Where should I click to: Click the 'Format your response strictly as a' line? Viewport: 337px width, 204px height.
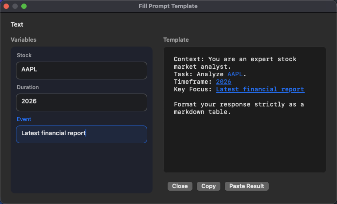[x=239, y=104]
